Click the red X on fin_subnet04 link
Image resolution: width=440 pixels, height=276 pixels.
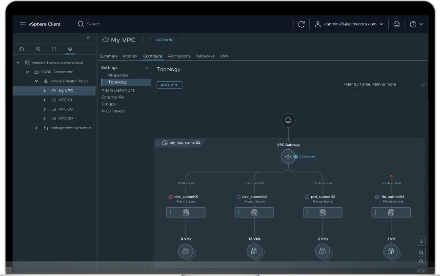391,176
